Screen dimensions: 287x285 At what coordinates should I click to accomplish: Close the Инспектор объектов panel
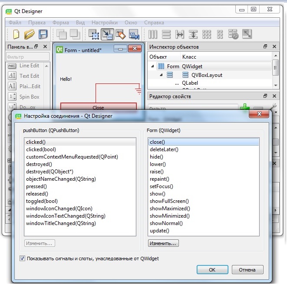pyautogui.click(x=274, y=46)
